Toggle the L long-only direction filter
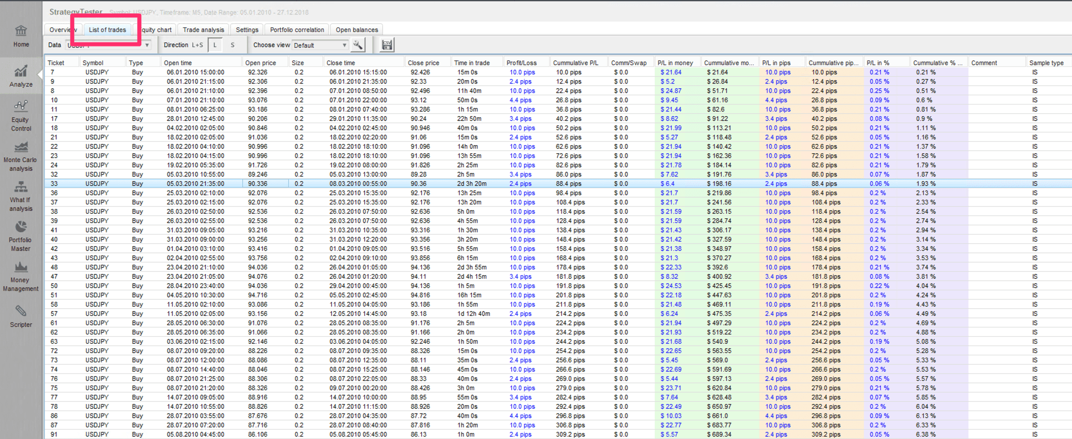This screenshot has width=1072, height=439. (x=215, y=45)
